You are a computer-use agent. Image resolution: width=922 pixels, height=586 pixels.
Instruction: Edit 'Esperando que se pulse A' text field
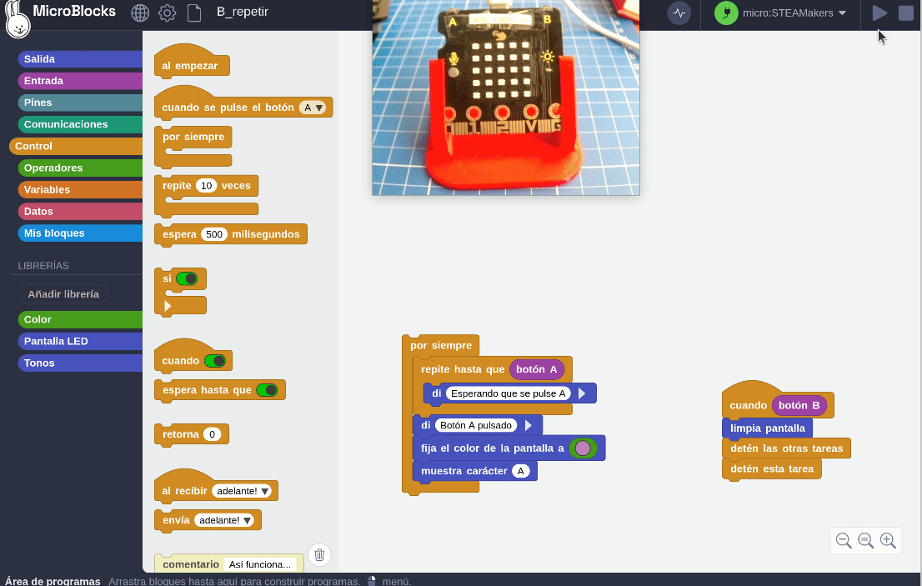(x=508, y=393)
